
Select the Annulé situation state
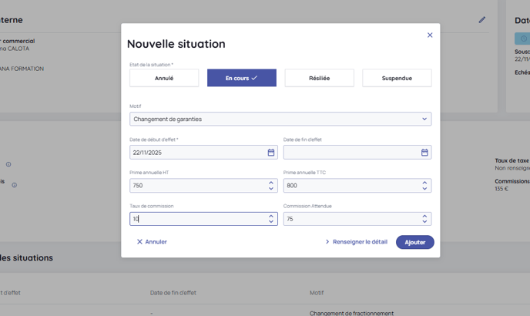[164, 78]
